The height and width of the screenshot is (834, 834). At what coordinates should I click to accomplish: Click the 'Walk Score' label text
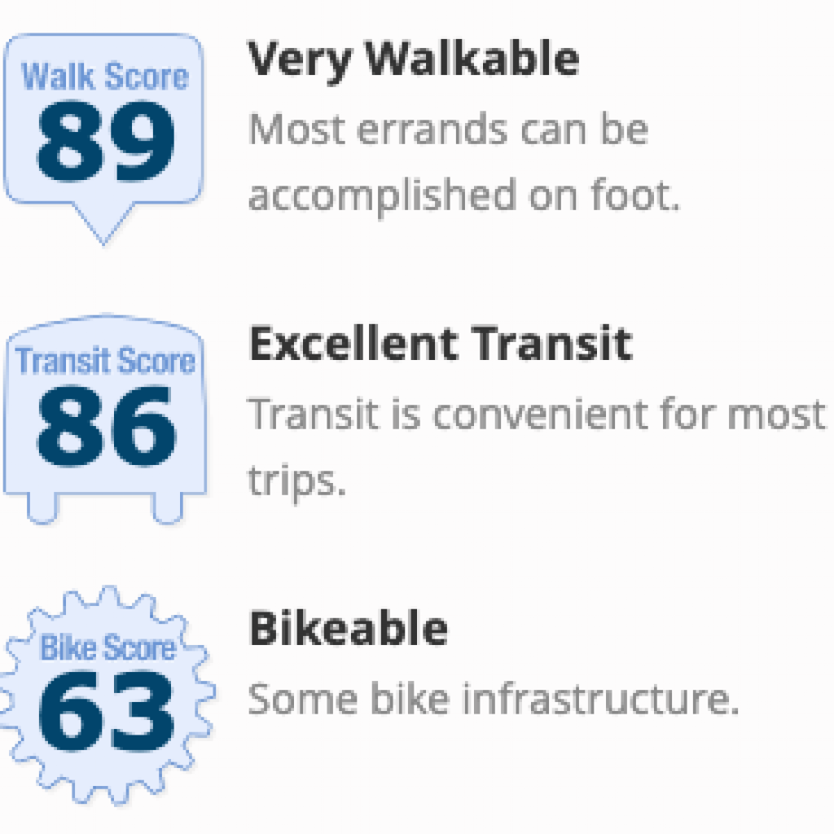pos(105,77)
